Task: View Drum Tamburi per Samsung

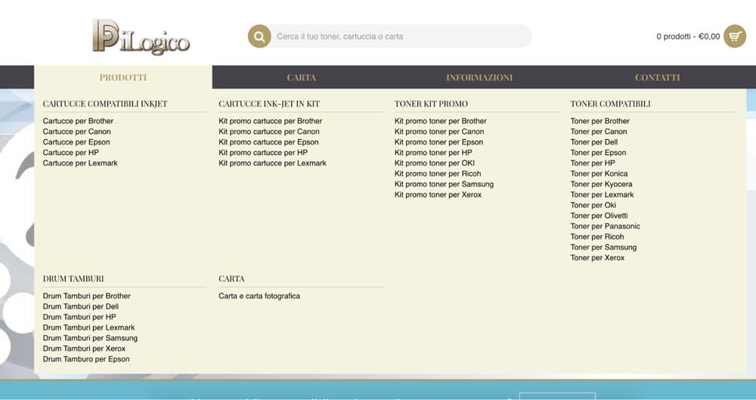Action: 90,338
